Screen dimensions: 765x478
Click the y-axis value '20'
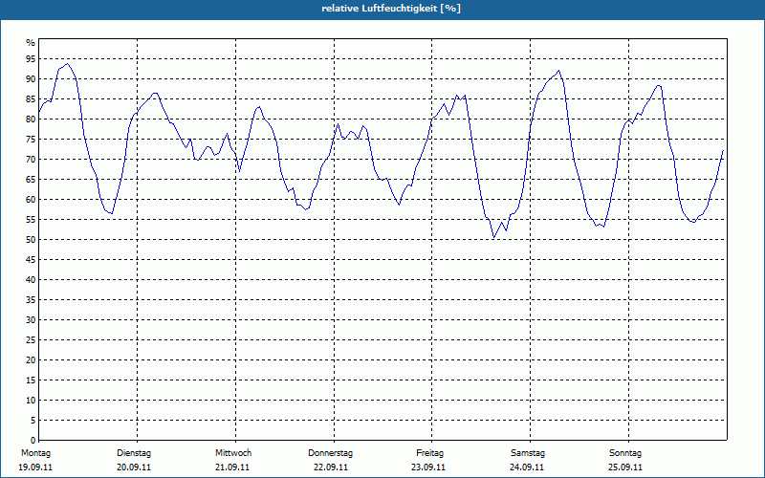31,360
